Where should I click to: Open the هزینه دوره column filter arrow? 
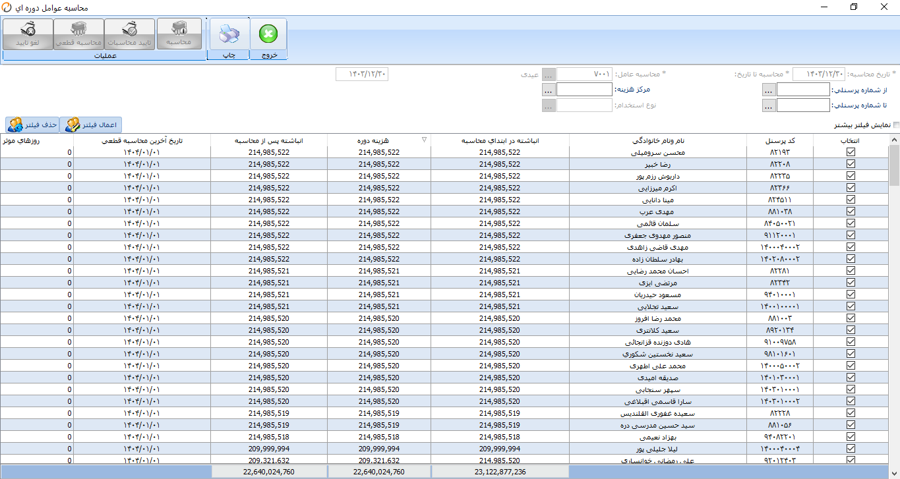point(424,140)
